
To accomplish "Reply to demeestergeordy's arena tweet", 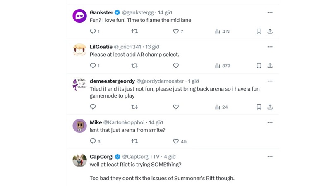I will (x=93, y=107).
